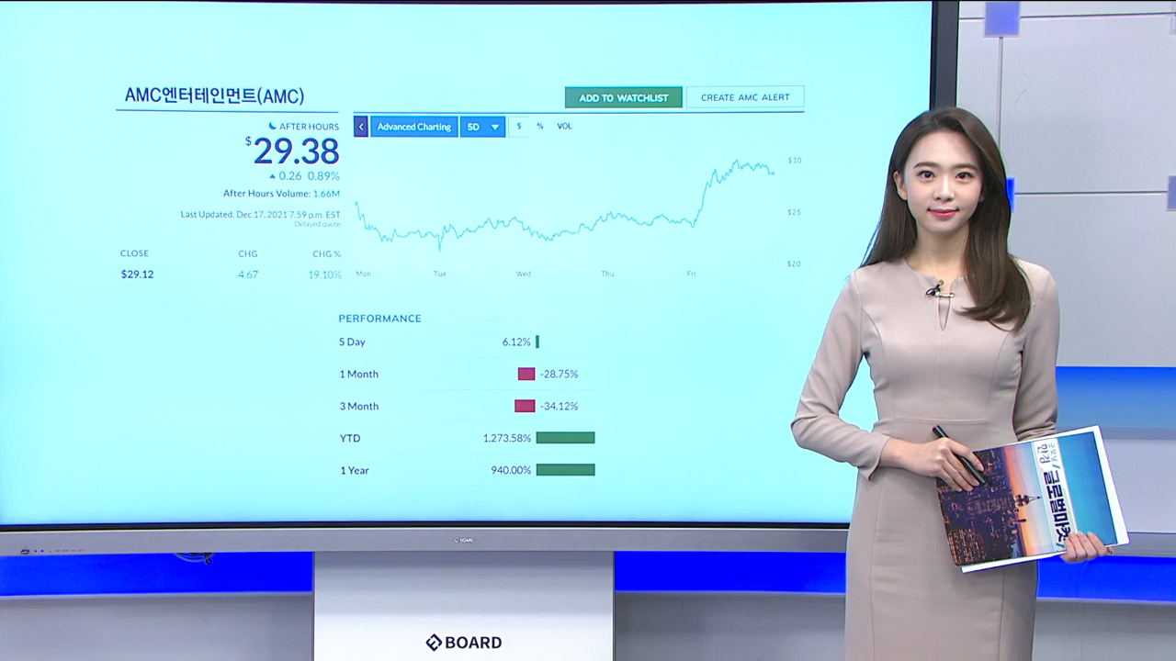Click the 5 Day 6.12% value

click(x=516, y=342)
